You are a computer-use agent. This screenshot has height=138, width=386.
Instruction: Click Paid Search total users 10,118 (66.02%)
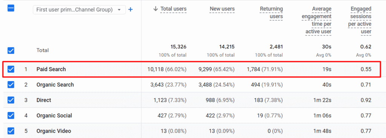coord(167,69)
